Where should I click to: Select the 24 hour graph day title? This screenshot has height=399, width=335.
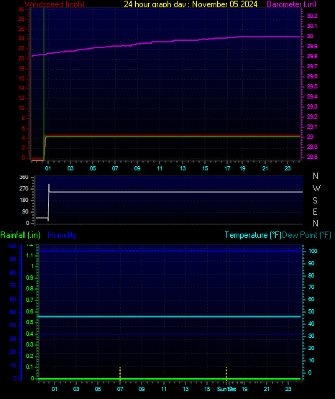pos(191,4)
